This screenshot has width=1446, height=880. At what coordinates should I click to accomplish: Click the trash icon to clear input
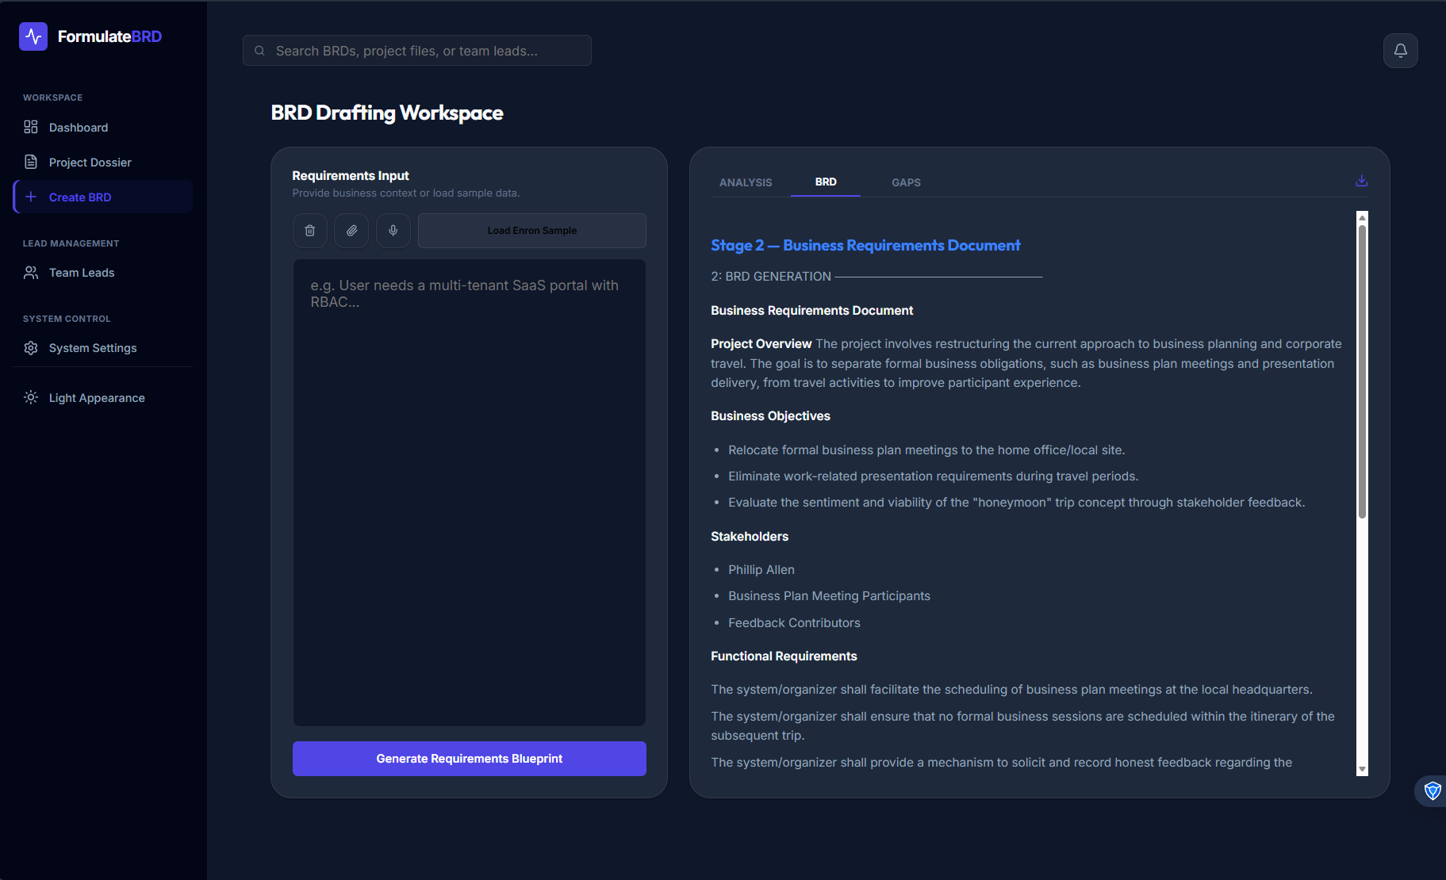coord(310,231)
